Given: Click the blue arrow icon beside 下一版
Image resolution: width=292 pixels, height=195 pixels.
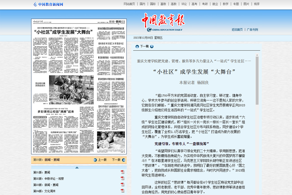Looking at the screenshot, I should [x=123, y=160].
